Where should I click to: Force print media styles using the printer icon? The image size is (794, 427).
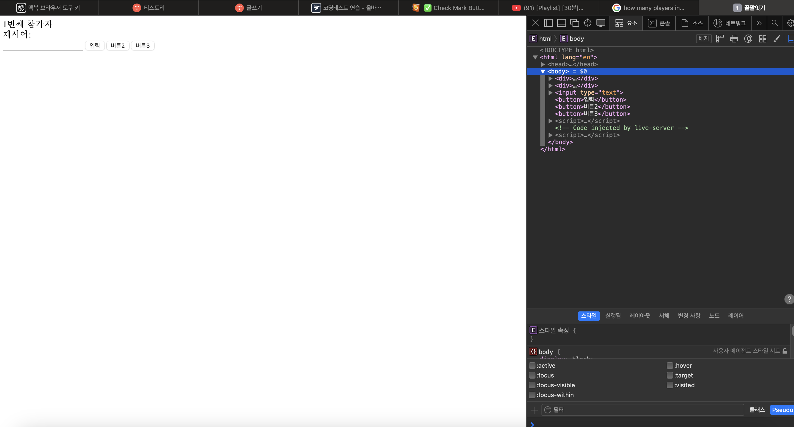(734, 39)
